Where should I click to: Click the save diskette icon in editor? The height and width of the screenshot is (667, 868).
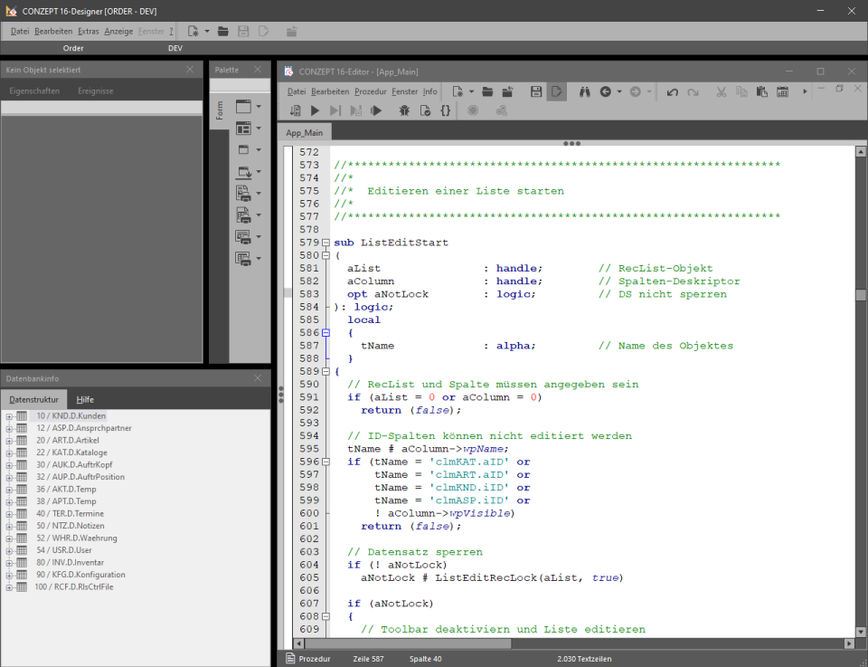click(x=536, y=91)
